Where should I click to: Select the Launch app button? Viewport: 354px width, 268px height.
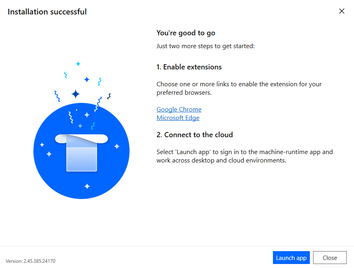click(291, 258)
